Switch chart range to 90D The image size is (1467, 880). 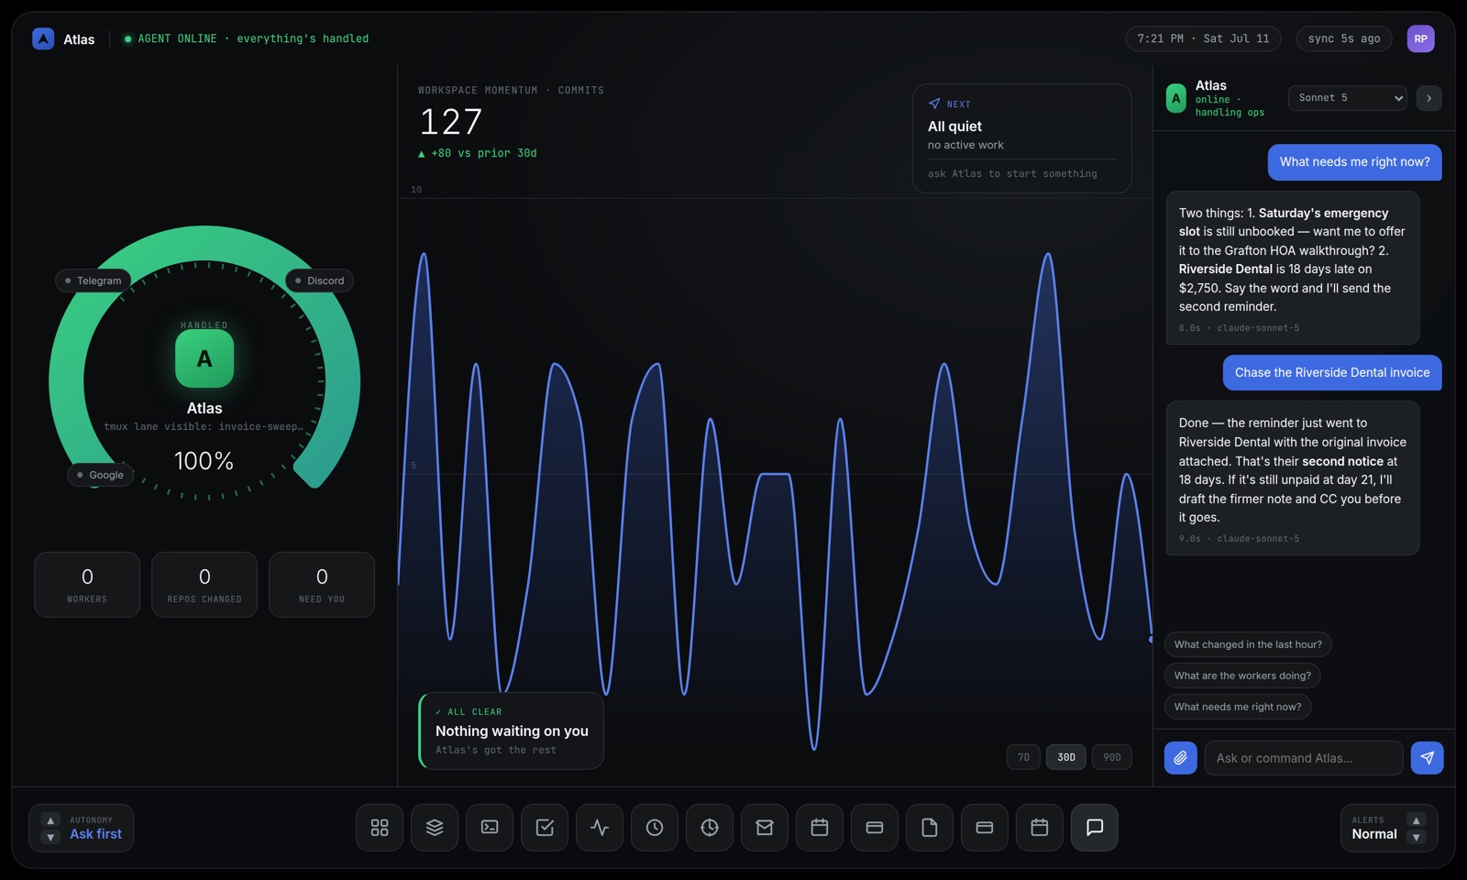coord(1112,757)
